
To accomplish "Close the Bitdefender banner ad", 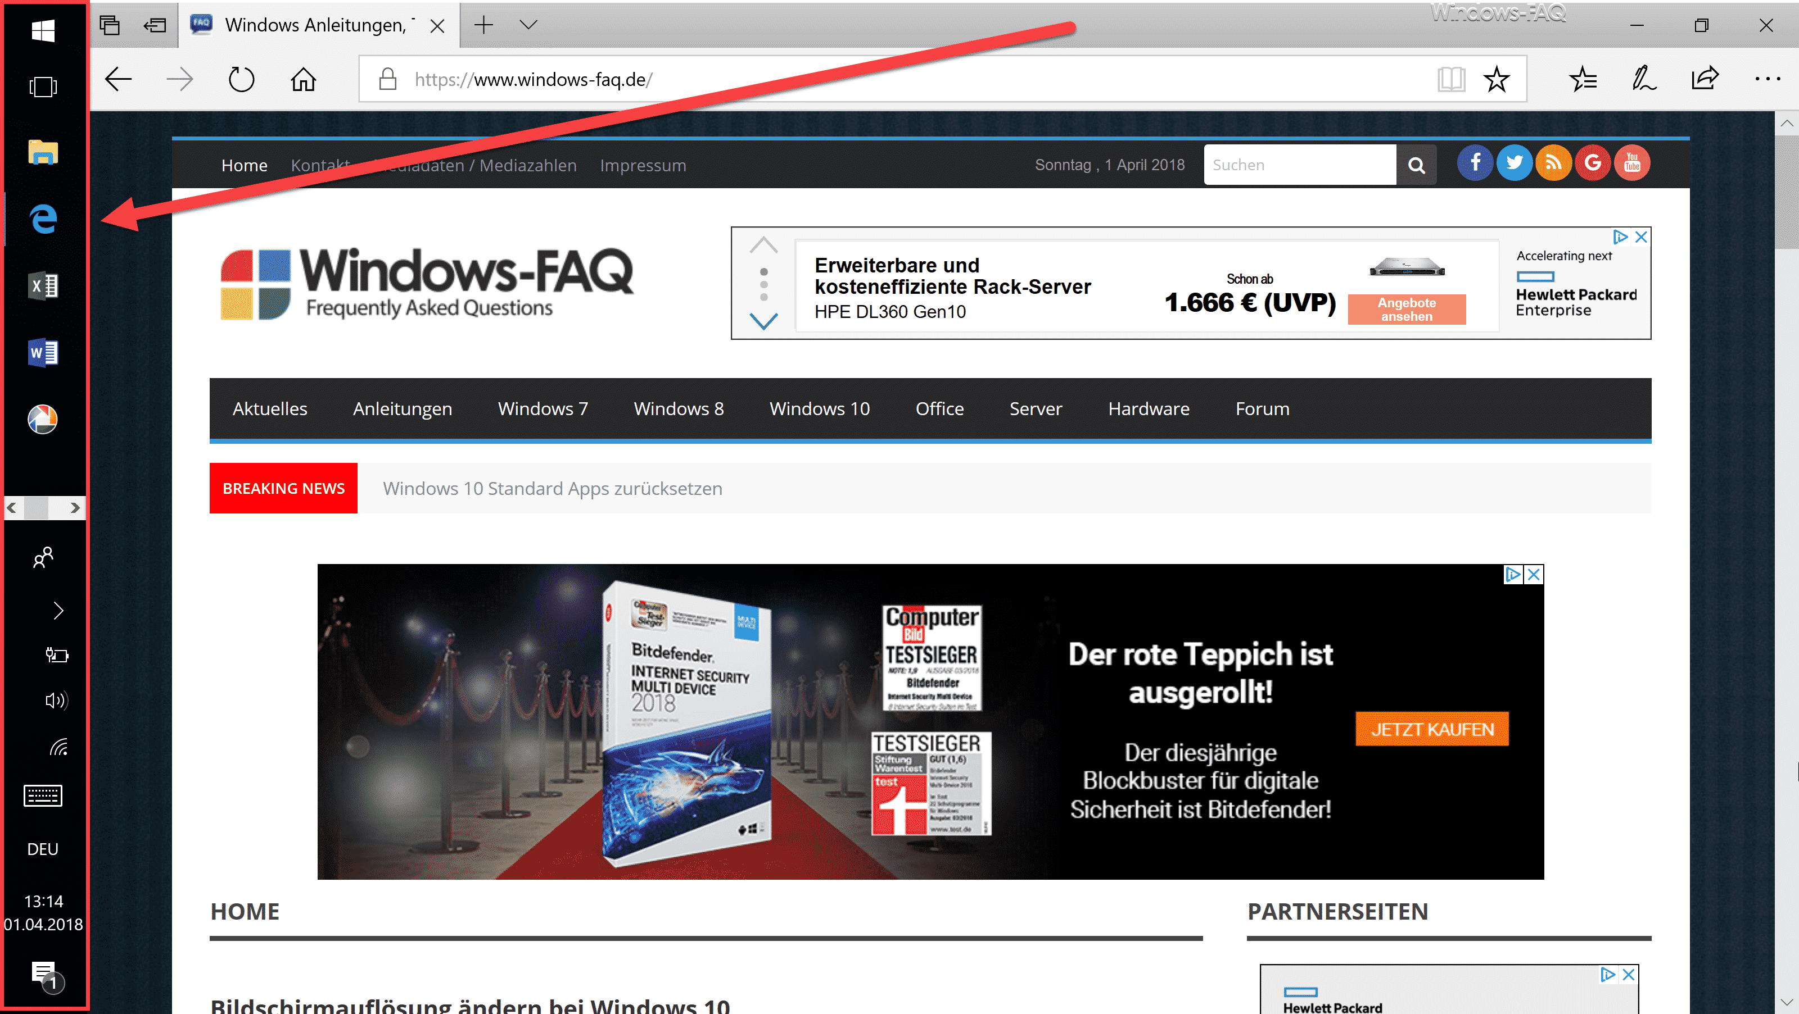I will point(1534,574).
